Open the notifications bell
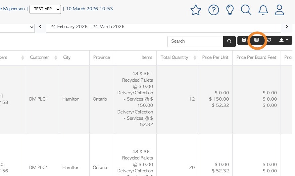Screen dimensions: 295x176 263,10
